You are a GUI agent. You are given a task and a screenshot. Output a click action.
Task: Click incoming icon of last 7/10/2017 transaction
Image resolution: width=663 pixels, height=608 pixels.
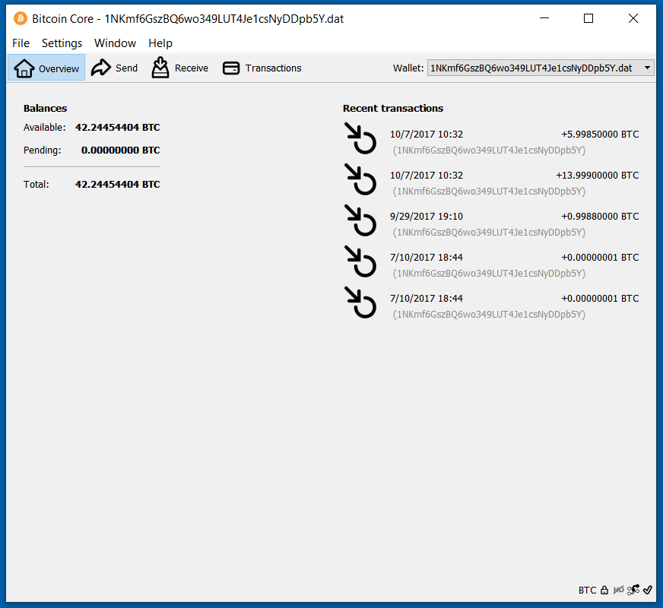coord(360,302)
